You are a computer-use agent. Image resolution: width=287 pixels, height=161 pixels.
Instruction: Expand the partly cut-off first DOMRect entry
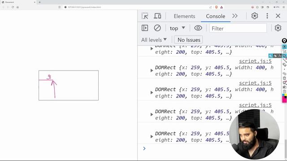click(x=152, y=49)
